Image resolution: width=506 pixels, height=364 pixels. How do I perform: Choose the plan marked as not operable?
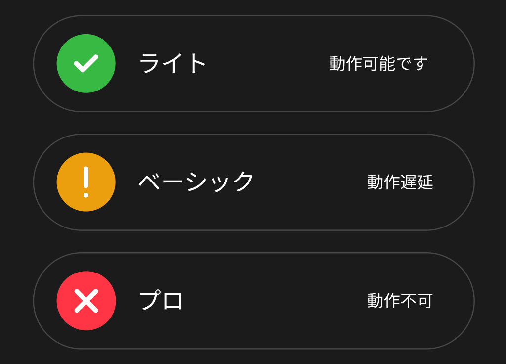coord(253,301)
